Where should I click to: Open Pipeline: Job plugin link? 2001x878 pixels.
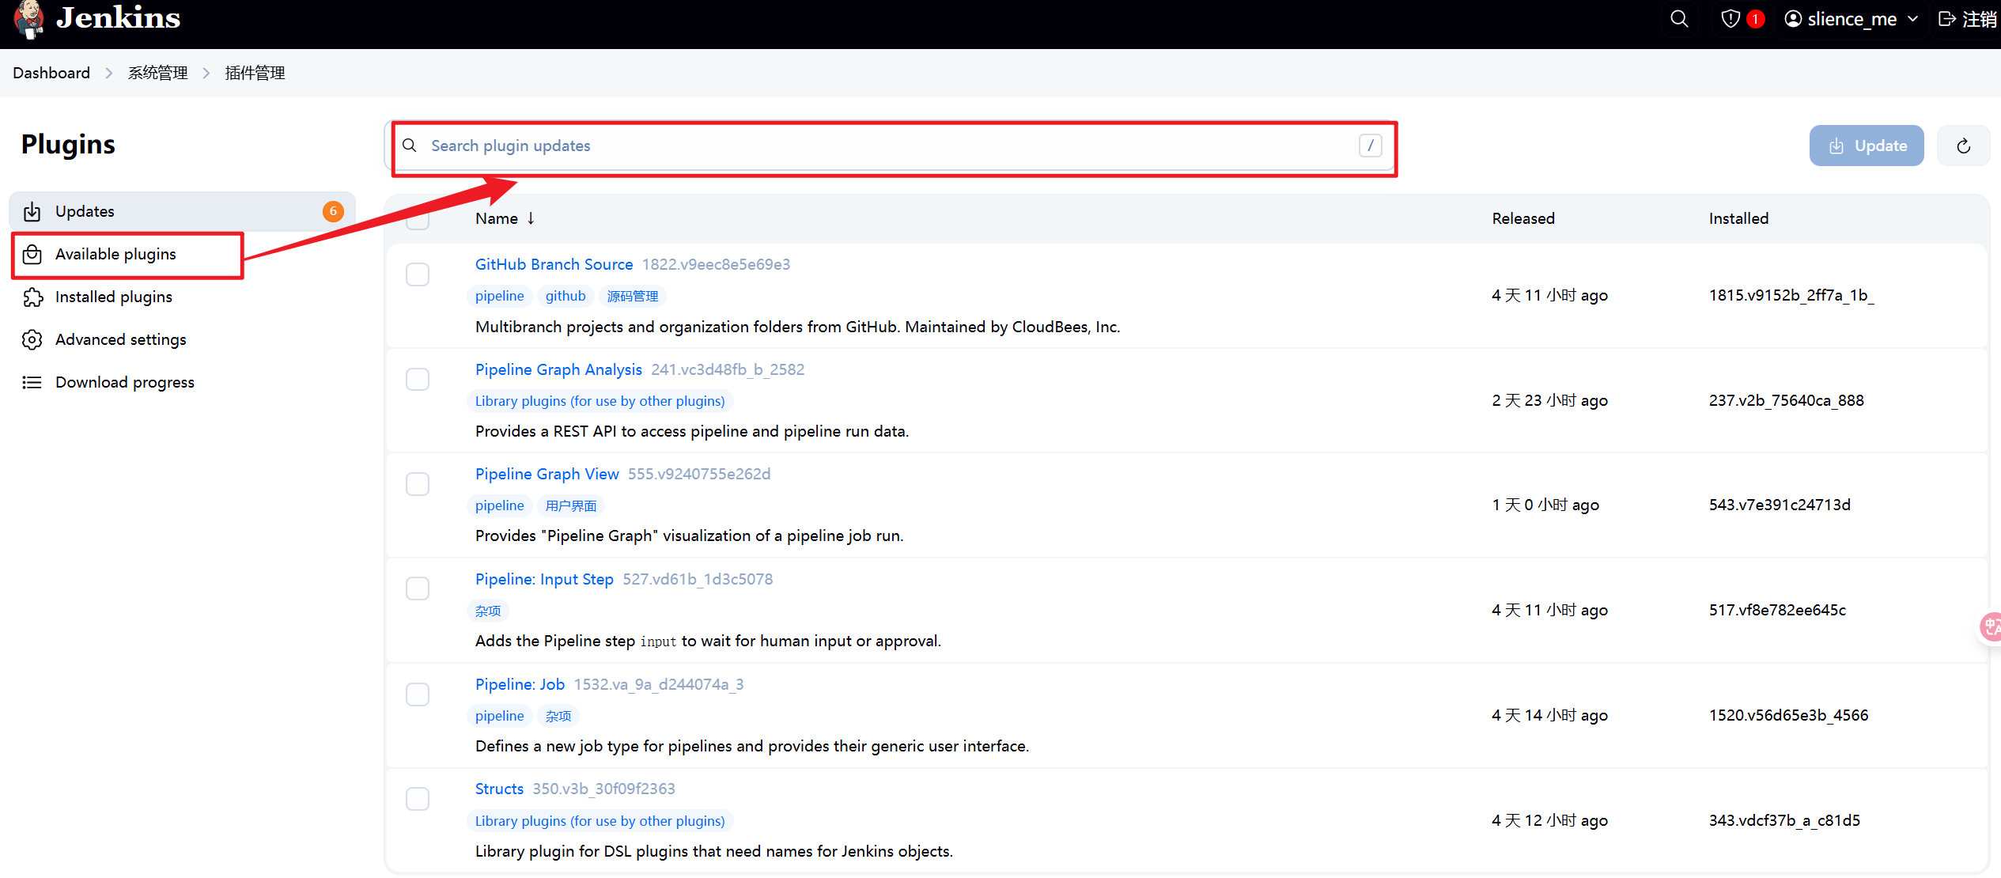[x=520, y=684]
